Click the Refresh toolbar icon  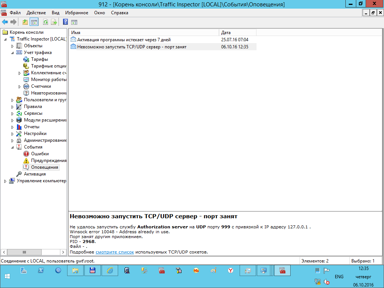(45, 22)
